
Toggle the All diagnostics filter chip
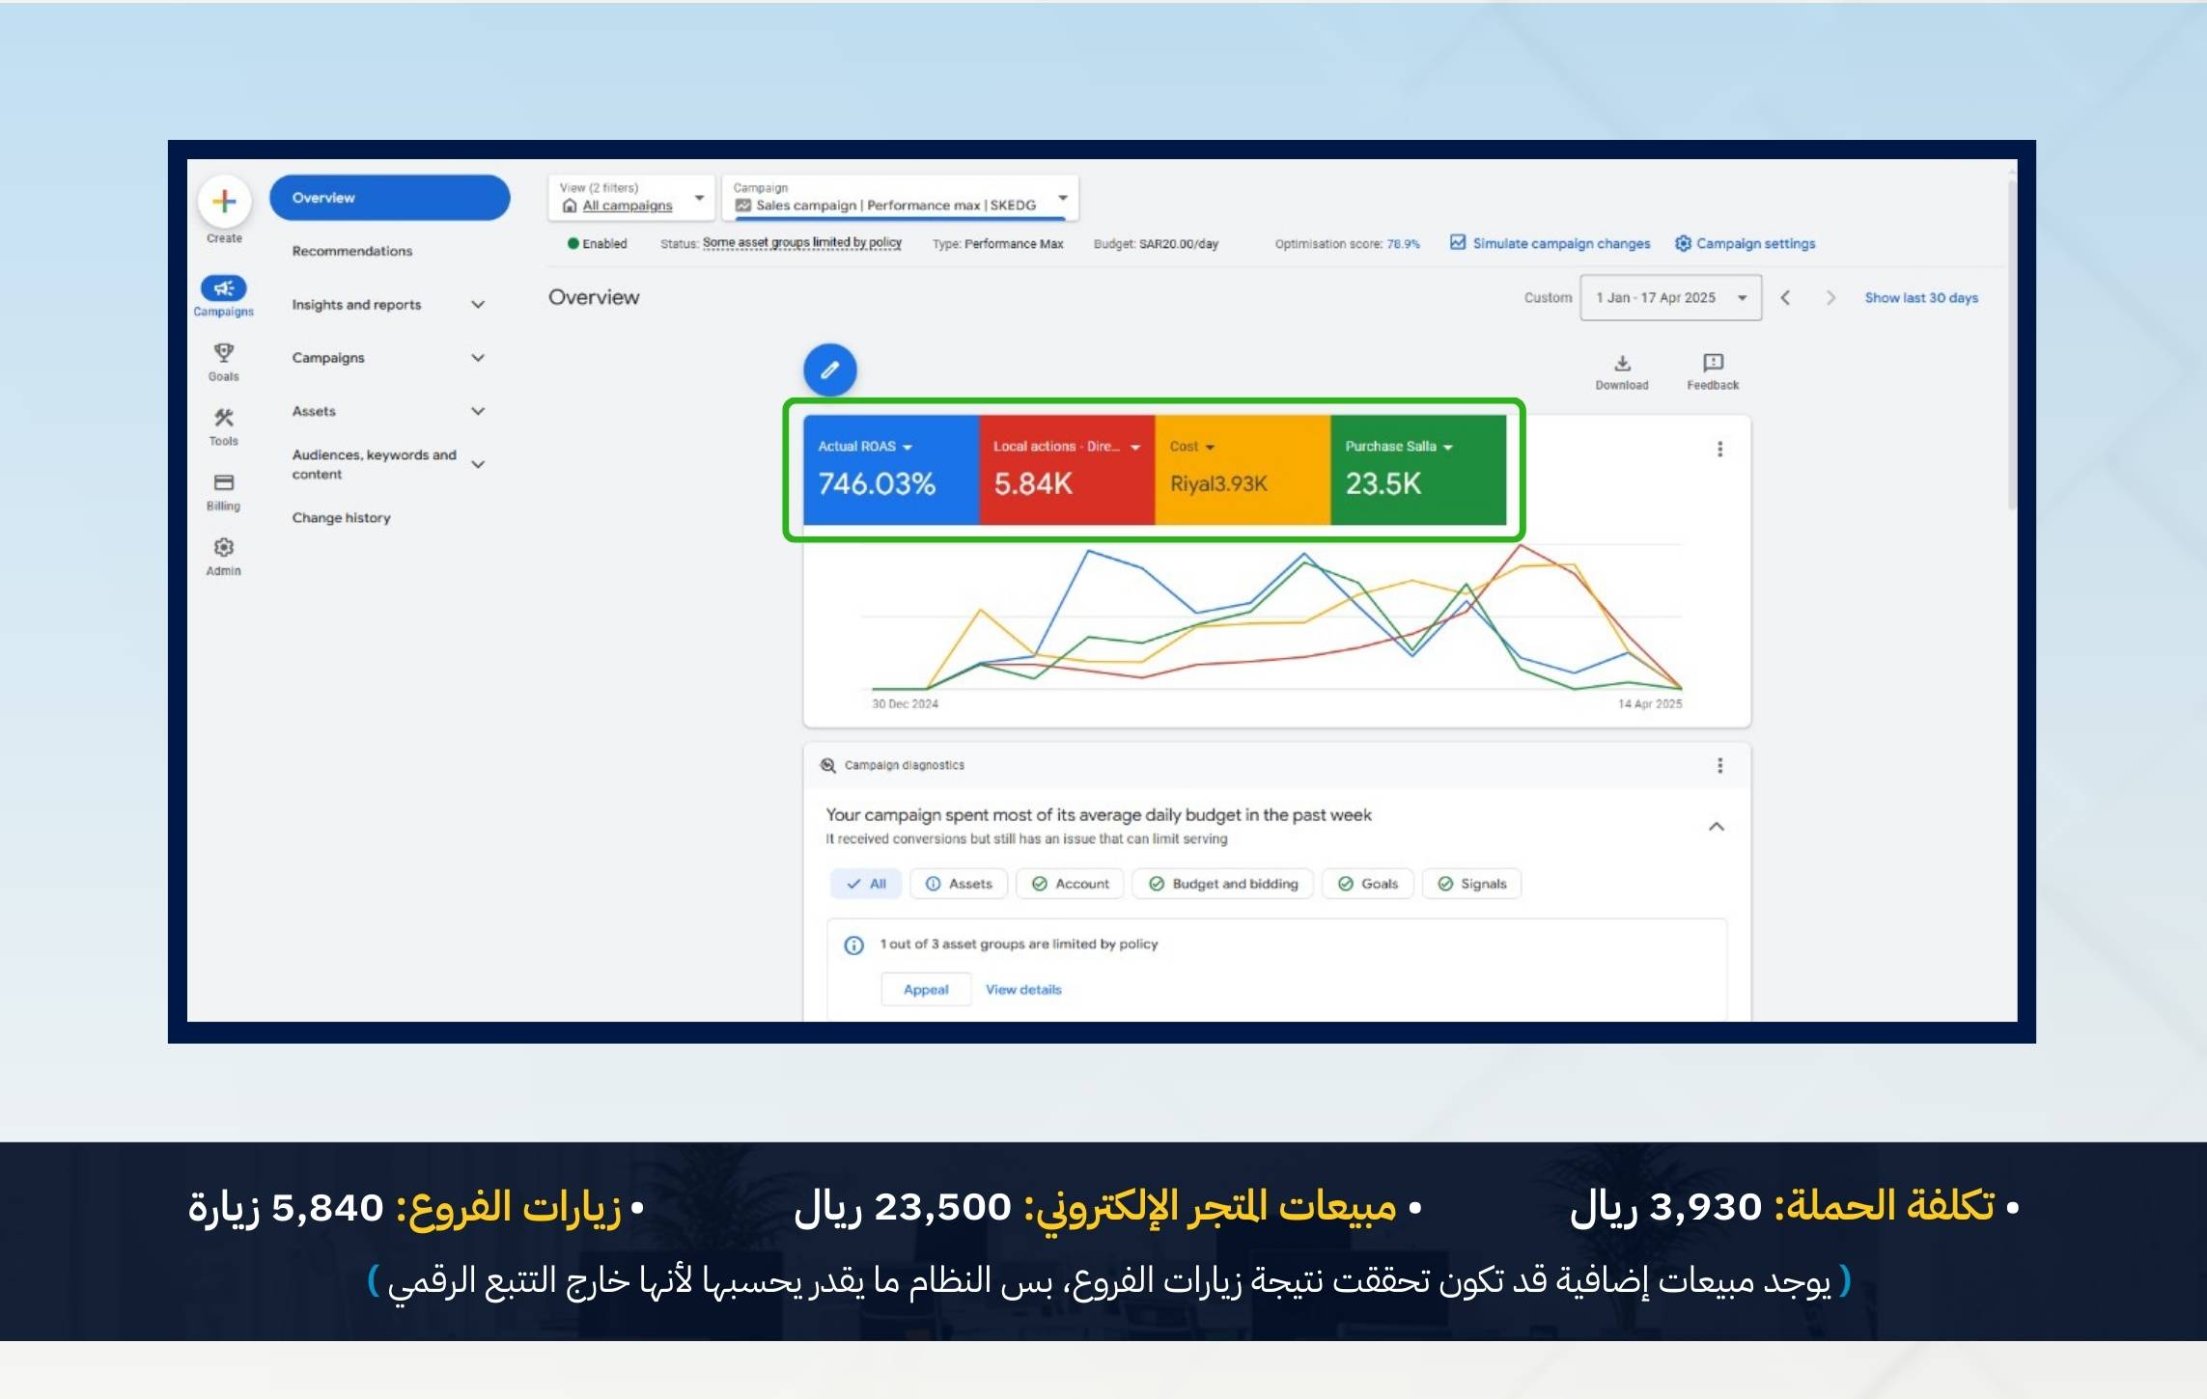coord(866,884)
